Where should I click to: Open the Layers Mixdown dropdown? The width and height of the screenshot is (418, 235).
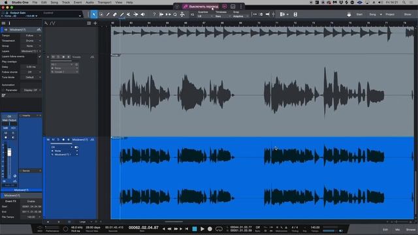tap(31, 51)
